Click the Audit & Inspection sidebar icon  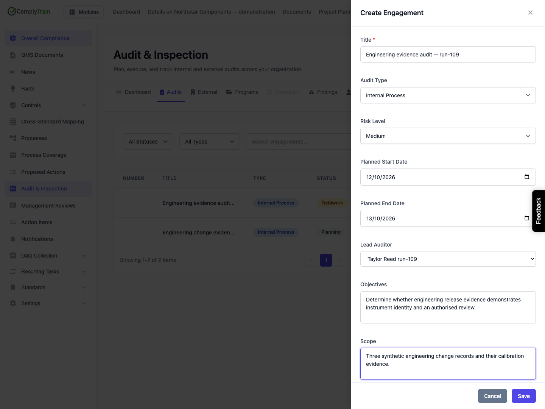coord(13,189)
